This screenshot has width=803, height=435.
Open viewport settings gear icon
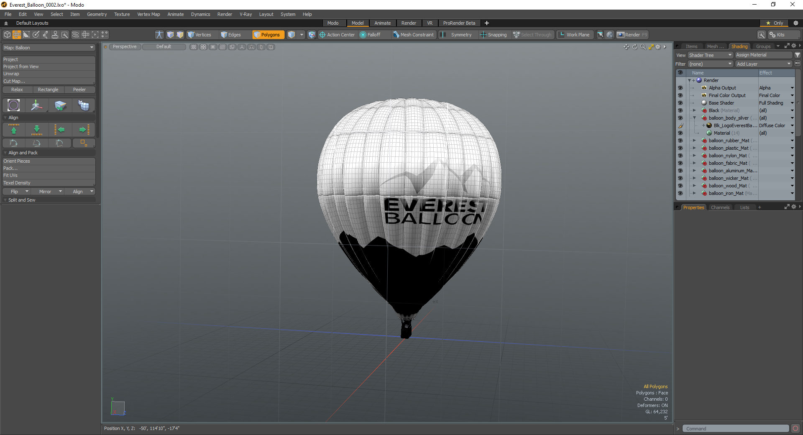pos(658,47)
